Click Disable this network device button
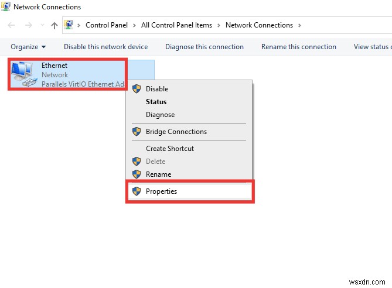This screenshot has height=288, width=392. pyautogui.click(x=105, y=47)
